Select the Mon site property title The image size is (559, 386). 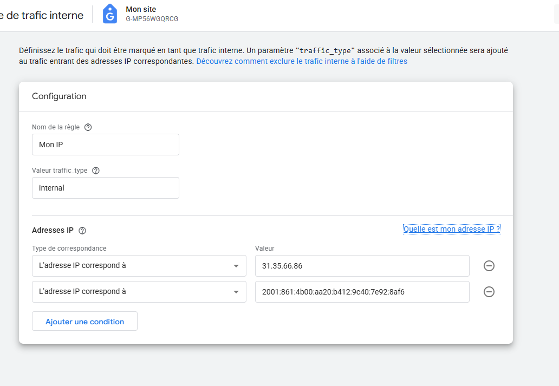tap(141, 9)
